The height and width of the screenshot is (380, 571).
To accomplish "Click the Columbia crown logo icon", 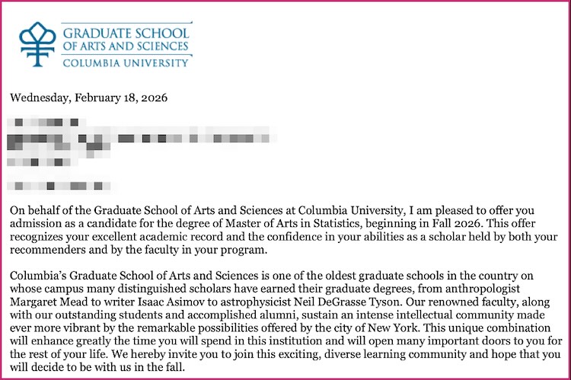I will tap(37, 43).
